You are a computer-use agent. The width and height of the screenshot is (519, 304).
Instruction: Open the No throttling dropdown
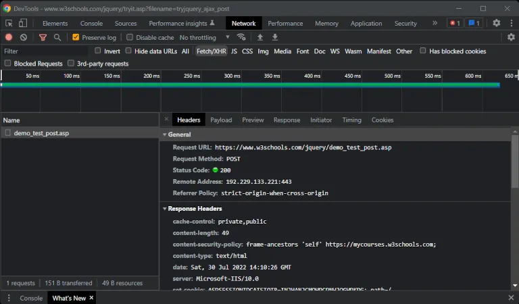click(x=204, y=37)
